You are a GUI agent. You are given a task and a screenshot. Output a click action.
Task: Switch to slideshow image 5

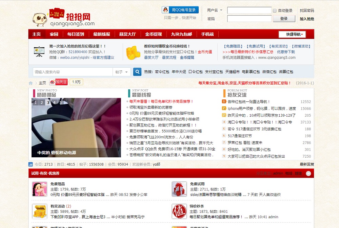pos(61,102)
